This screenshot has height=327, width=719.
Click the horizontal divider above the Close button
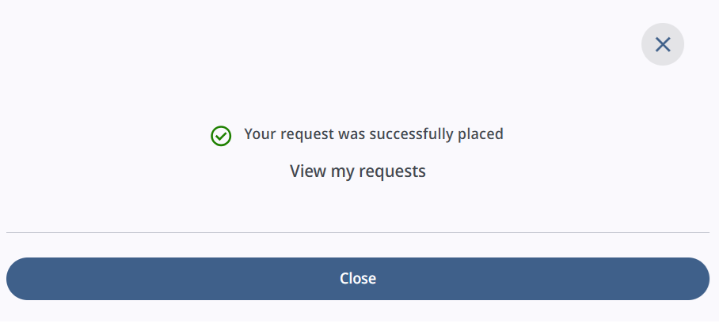(x=358, y=233)
